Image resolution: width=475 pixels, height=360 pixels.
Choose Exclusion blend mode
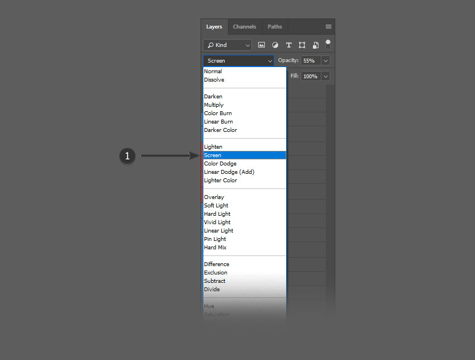(x=245, y=272)
